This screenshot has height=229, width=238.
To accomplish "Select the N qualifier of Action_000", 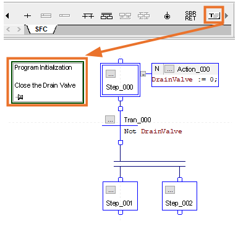I will pyautogui.click(x=157, y=69).
